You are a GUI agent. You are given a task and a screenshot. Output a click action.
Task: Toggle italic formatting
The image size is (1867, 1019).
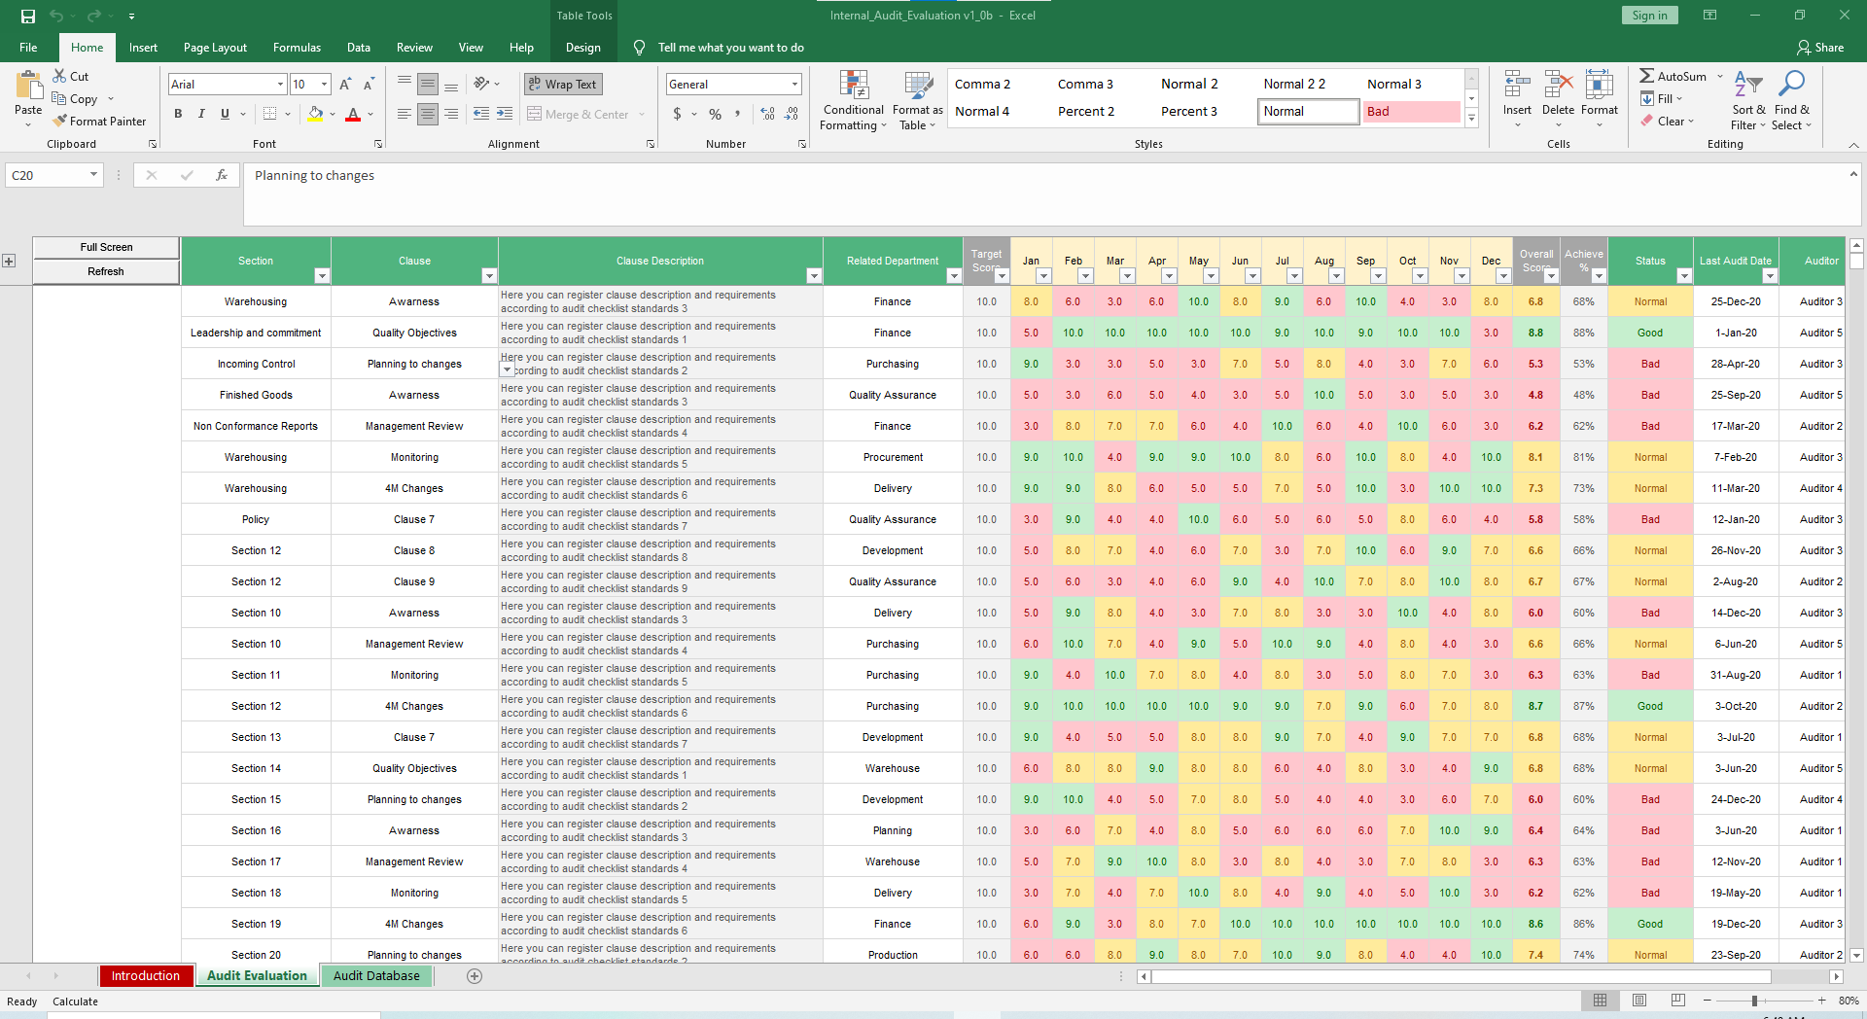click(201, 114)
